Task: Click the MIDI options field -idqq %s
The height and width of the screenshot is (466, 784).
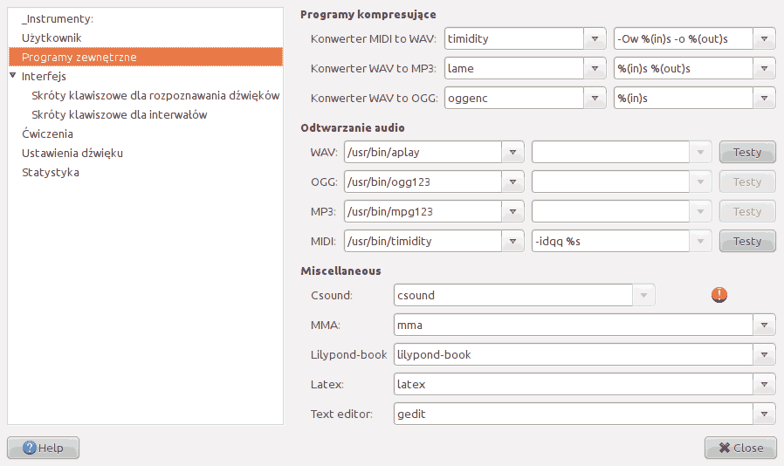Action: 609,241
